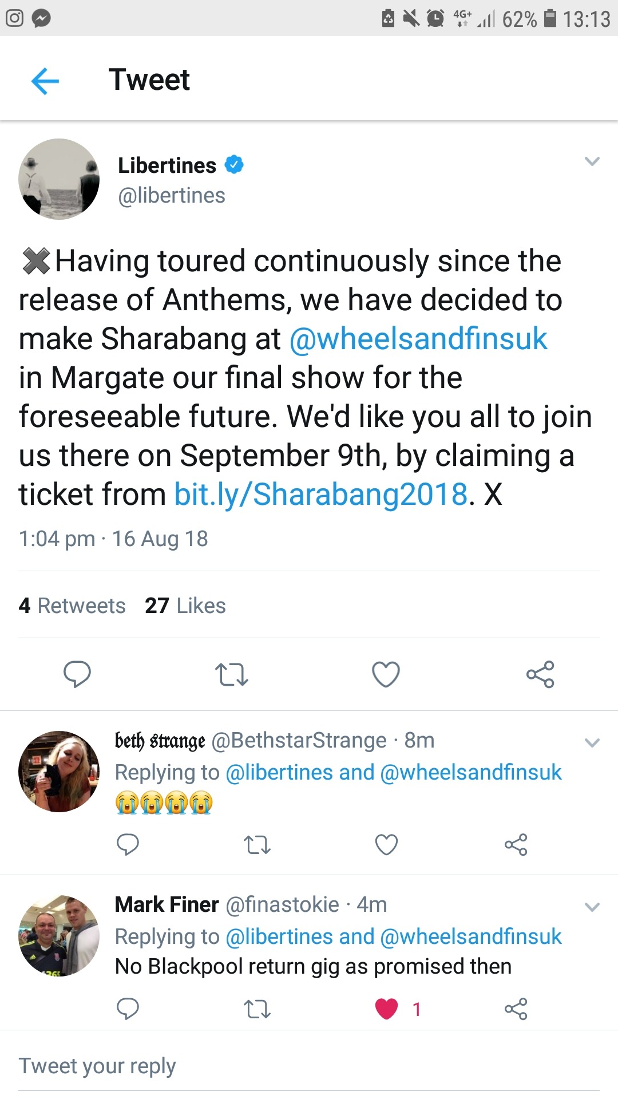The image size is (618, 1099).
Task: View the 4 Retweets list
Action: click(72, 606)
